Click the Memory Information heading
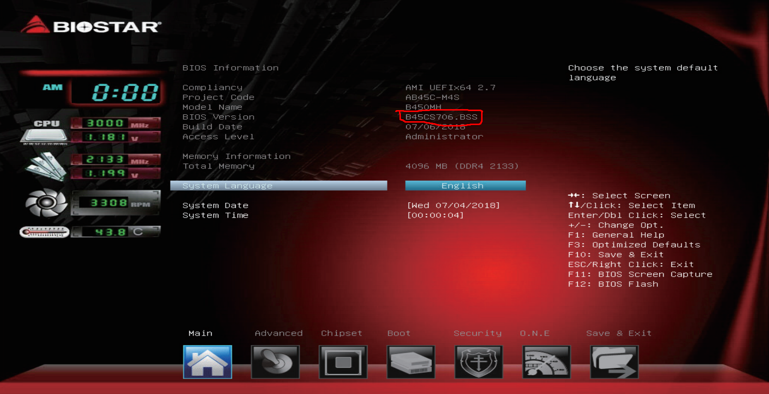This screenshot has height=394, width=769. [x=237, y=156]
